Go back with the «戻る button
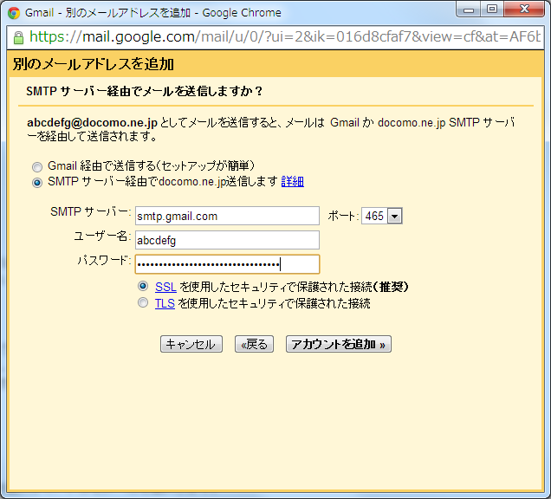 [x=254, y=344]
